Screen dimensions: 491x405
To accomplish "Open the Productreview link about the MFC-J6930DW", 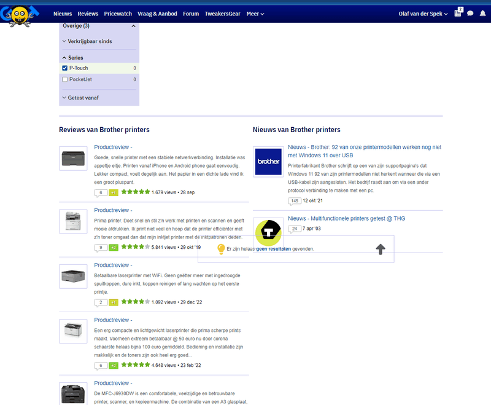I will point(113,383).
